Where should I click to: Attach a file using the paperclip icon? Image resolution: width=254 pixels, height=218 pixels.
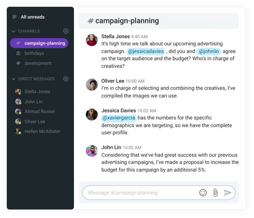tap(215, 193)
